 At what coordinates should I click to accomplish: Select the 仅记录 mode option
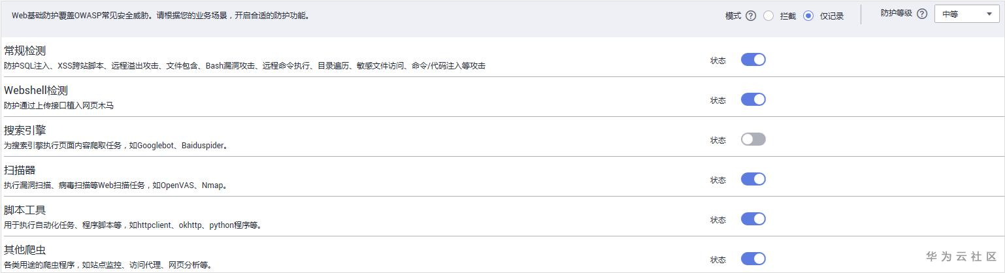[x=808, y=16]
